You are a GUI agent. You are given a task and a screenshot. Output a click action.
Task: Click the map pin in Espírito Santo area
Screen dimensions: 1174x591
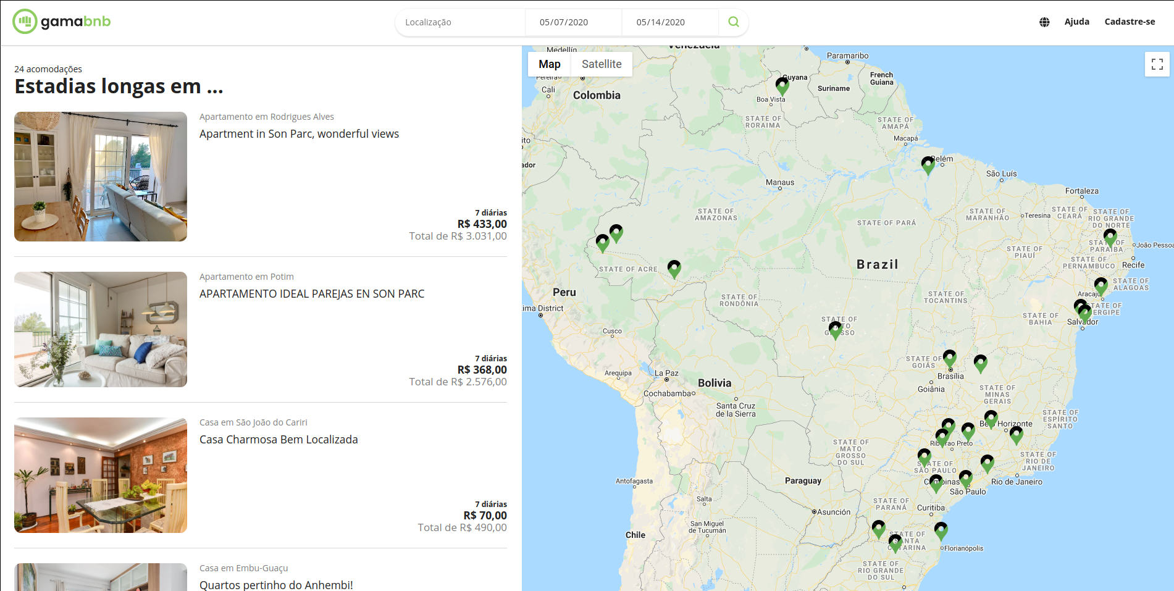tap(1017, 435)
